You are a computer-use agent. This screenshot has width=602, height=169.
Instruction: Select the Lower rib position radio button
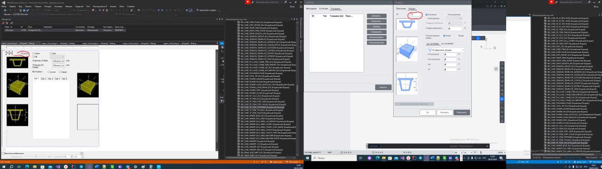point(49,72)
